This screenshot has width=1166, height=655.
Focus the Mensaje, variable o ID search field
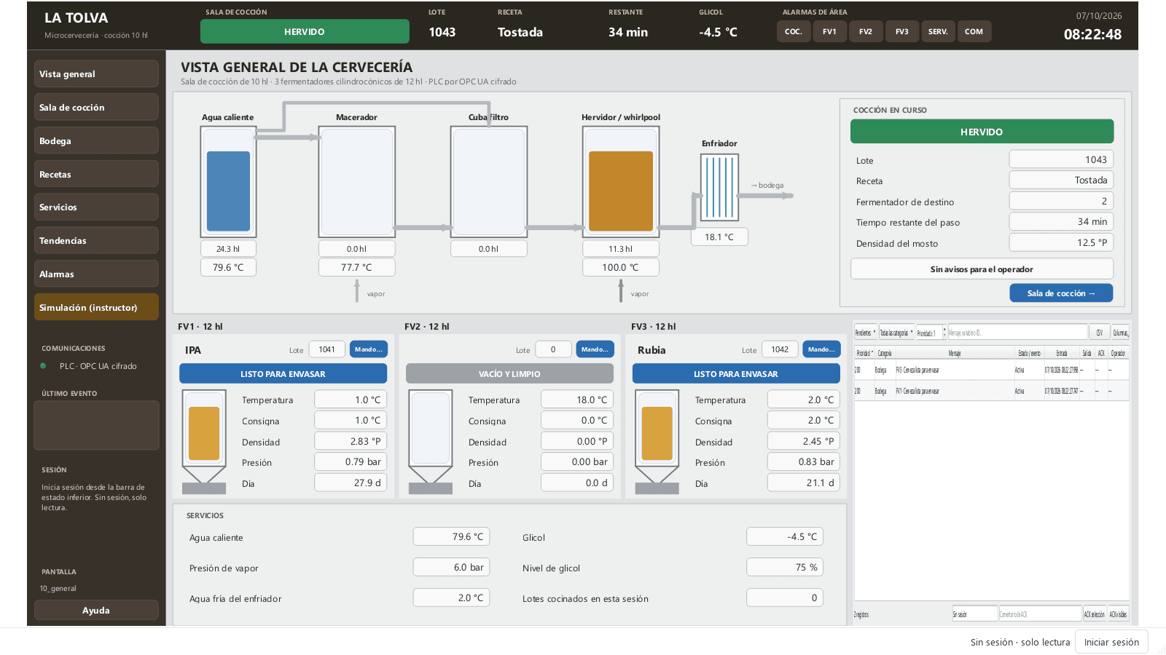click(1017, 333)
